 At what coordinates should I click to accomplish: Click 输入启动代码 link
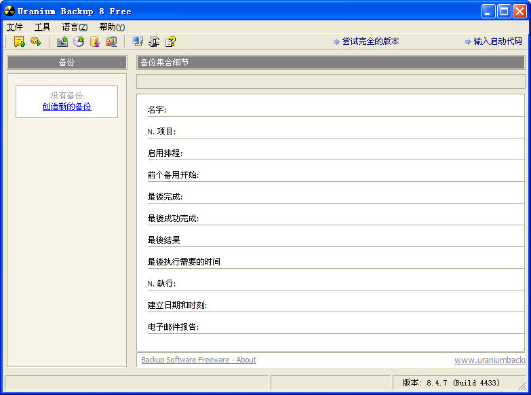click(497, 41)
